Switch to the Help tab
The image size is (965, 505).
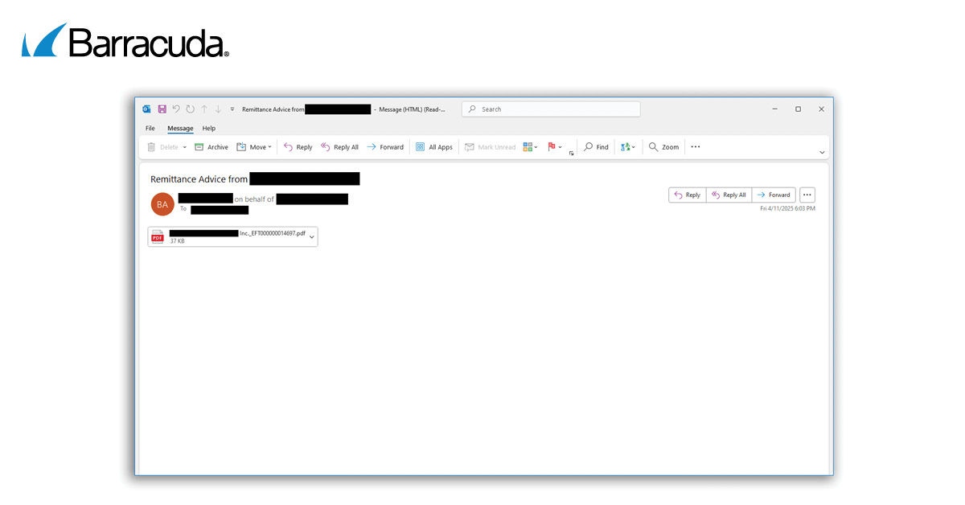(x=208, y=129)
